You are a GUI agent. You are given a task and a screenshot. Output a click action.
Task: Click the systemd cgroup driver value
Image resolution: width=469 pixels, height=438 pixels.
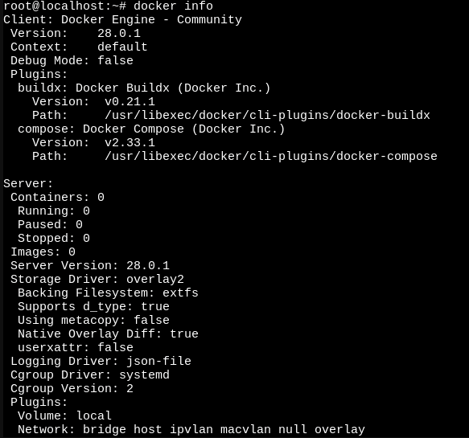click(x=144, y=375)
